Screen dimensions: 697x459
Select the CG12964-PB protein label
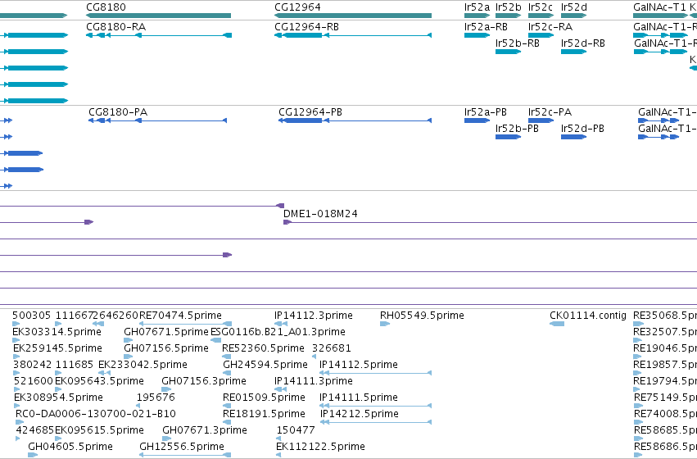tap(310, 112)
